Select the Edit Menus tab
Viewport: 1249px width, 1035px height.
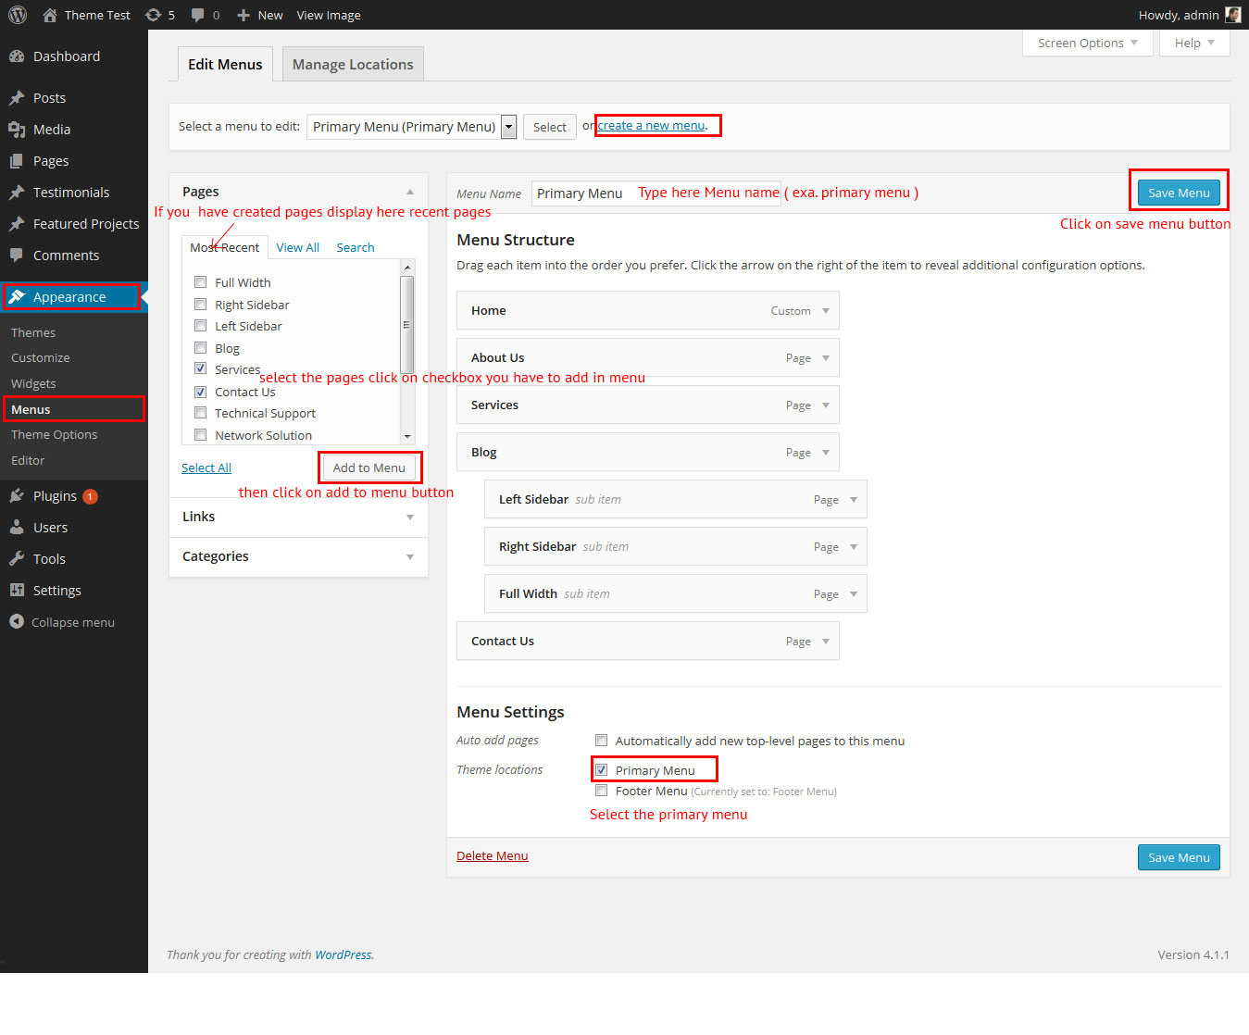[x=225, y=65]
